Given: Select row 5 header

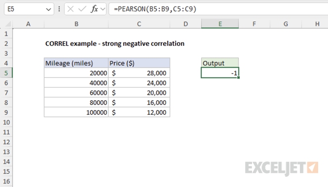Looking at the screenshot, I should coord(6,73).
